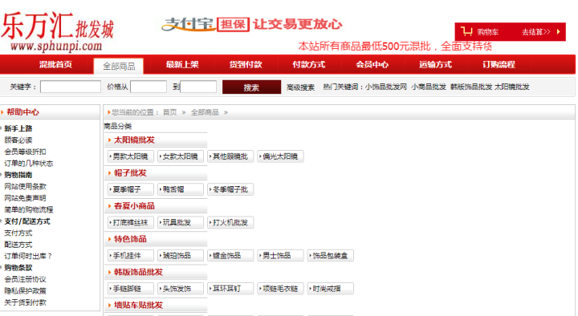Select 饰品包装盒 subcategory button
Image resolution: width=578 pixels, height=316 pixels.
330,256
